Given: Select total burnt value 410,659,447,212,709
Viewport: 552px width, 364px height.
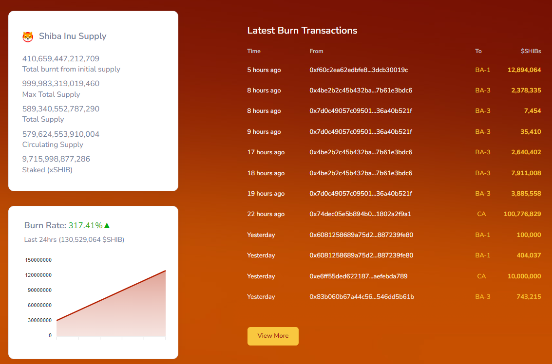Looking at the screenshot, I should click(x=60, y=59).
